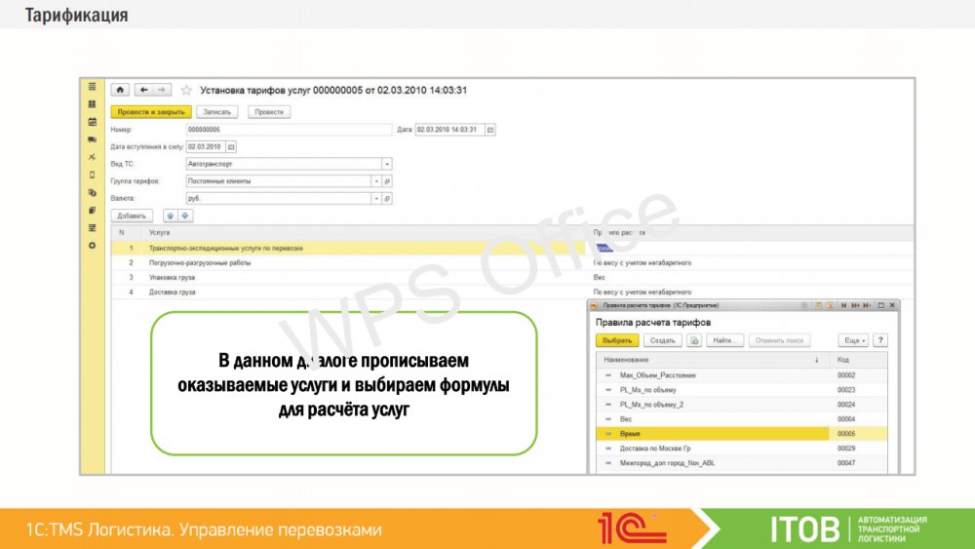Open the Еще dropdown menu

click(x=852, y=340)
